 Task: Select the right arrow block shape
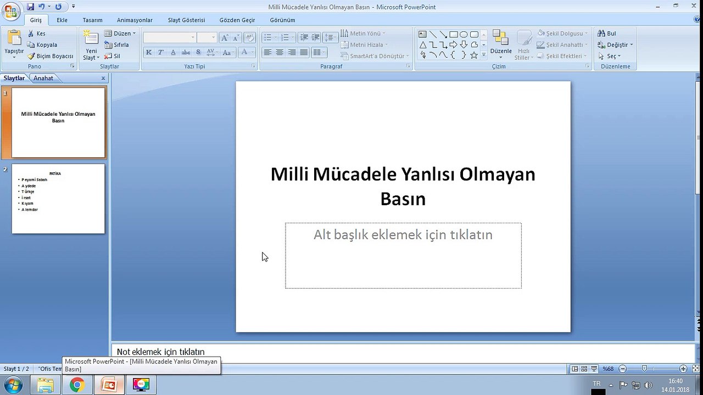(453, 44)
